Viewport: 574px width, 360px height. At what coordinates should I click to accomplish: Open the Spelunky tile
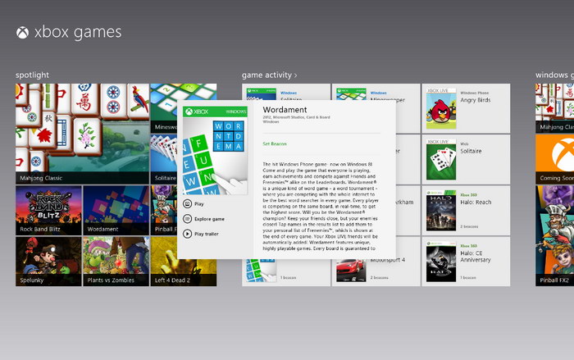point(48,261)
